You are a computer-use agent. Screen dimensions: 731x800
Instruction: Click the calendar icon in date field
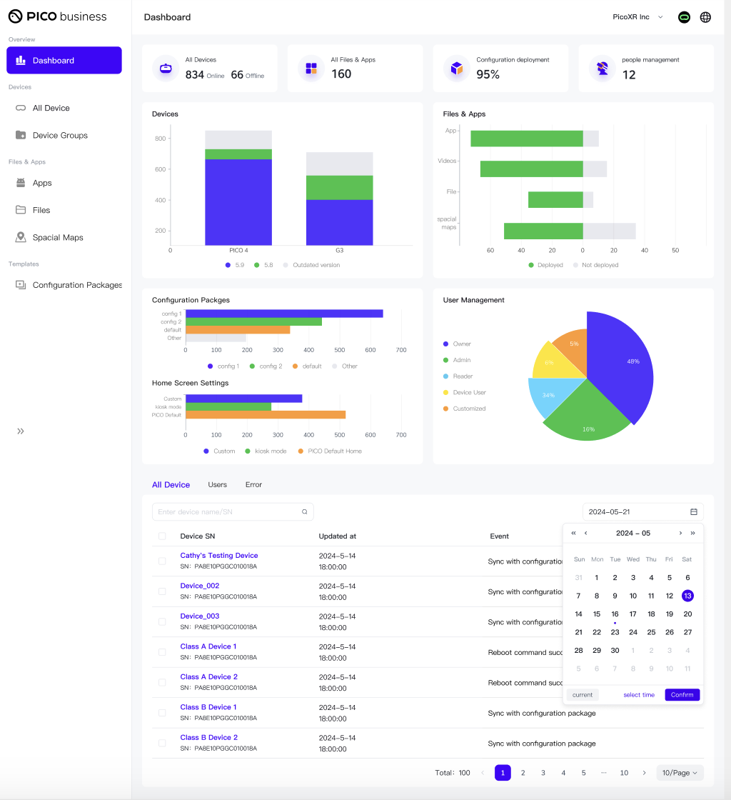point(694,511)
